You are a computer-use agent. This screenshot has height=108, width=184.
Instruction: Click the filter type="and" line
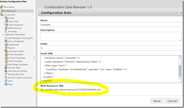coord(55,66)
